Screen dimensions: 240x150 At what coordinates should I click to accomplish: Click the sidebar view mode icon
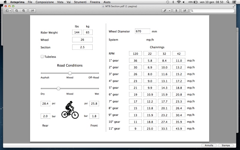click(7, 11)
